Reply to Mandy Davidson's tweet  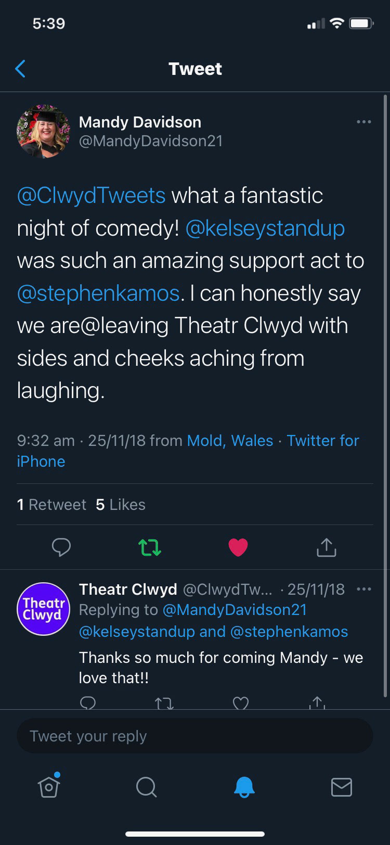click(x=61, y=547)
